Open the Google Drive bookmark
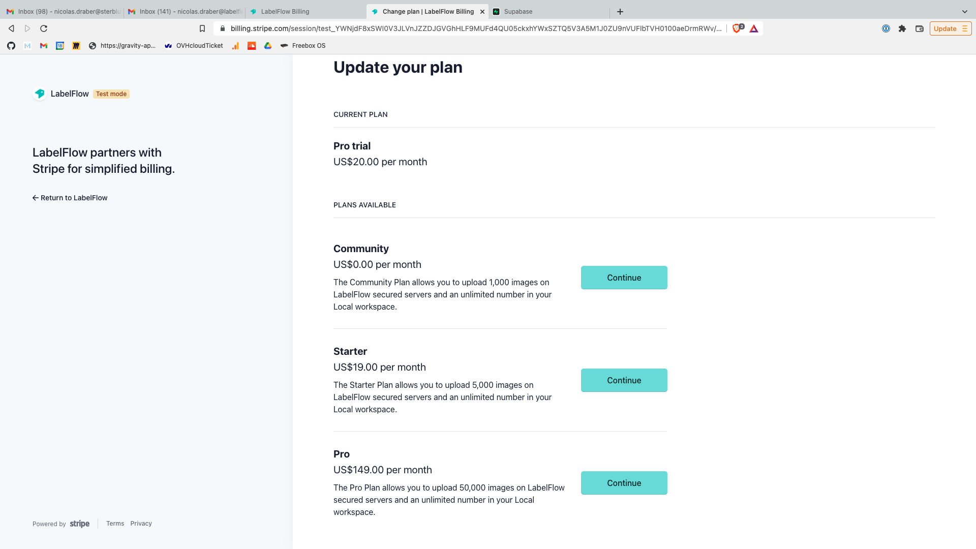 pyautogui.click(x=268, y=46)
